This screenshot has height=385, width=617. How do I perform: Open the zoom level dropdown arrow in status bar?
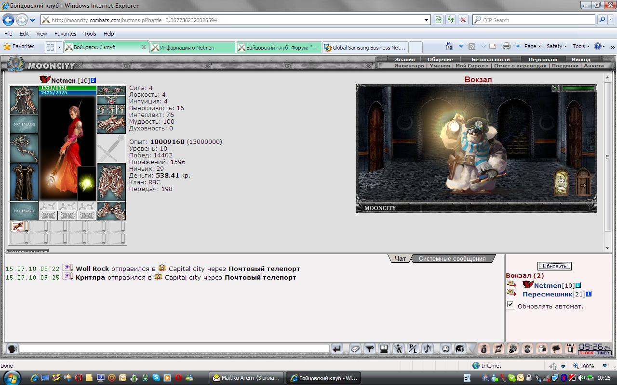click(x=604, y=366)
